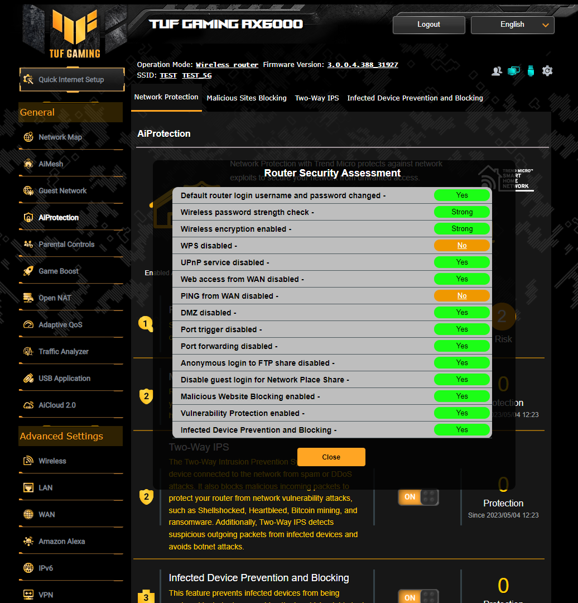Click the TEST SSID link
This screenshot has width=578, height=603.
tap(168, 75)
